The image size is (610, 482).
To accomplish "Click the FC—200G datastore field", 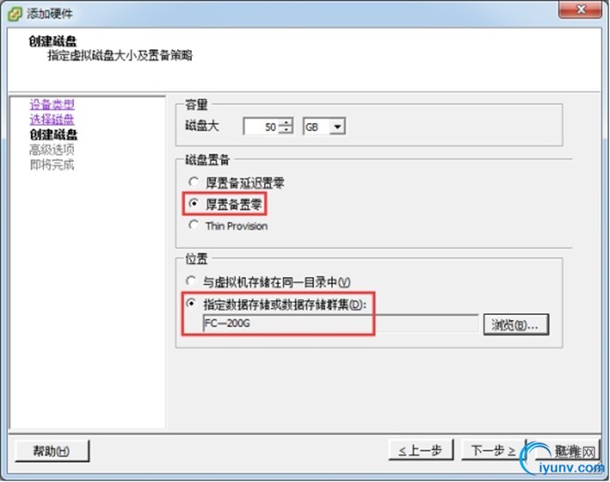I will tap(341, 324).
